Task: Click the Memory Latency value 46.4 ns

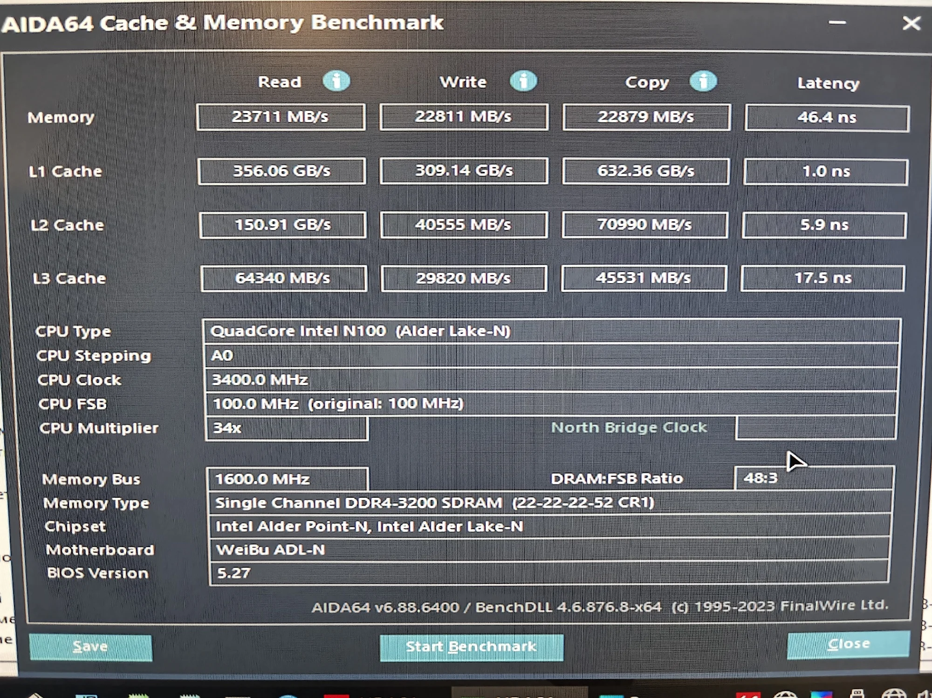Action: [827, 118]
